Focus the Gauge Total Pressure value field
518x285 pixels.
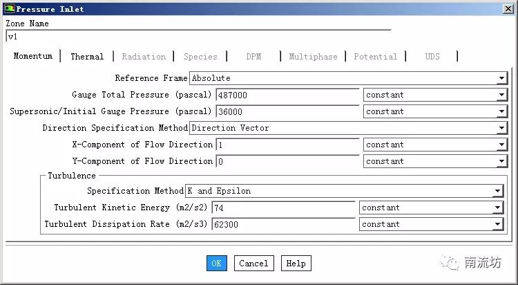(288, 95)
